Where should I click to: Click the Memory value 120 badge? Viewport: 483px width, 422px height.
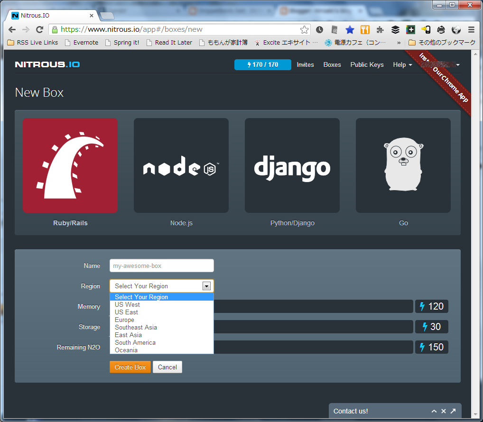(432, 306)
